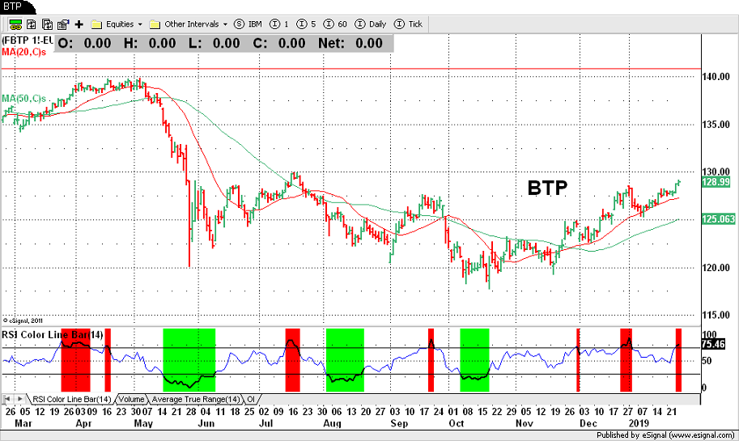Click the Dec label on the time axis
The height and width of the screenshot is (441, 739).
pyautogui.click(x=588, y=423)
